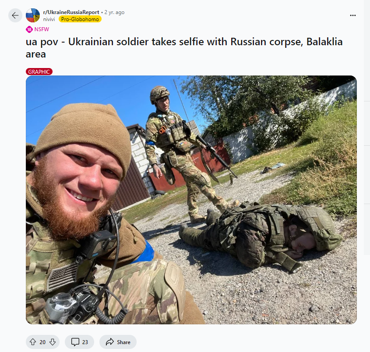Image resolution: width=370 pixels, height=352 pixels.
Task: Go back using the left arrow button
Action: (x=15, y=15)
